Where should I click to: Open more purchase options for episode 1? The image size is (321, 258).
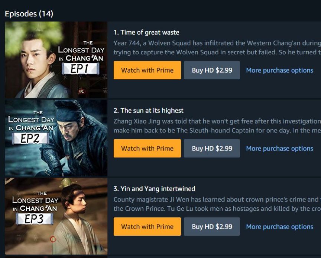tap(279, 70)
